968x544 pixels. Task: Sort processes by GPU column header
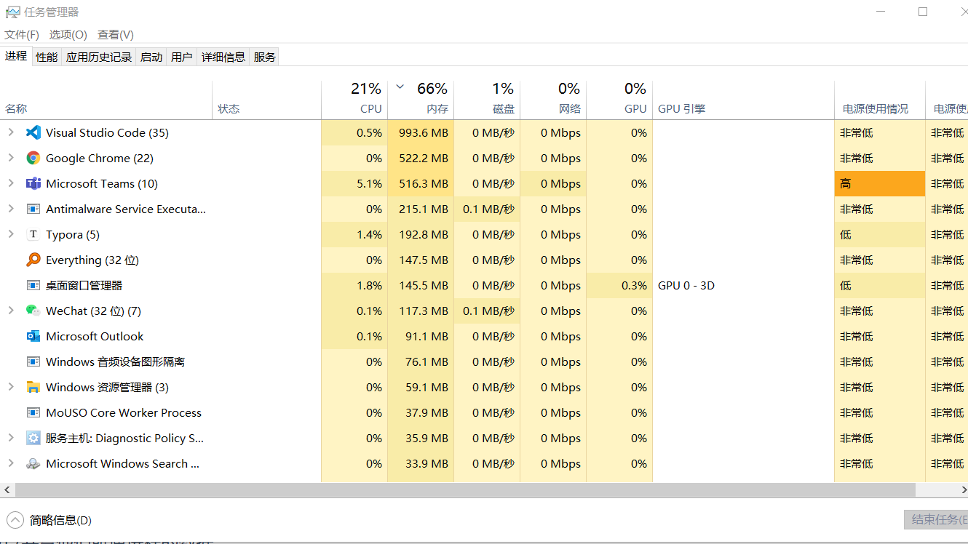619,100
